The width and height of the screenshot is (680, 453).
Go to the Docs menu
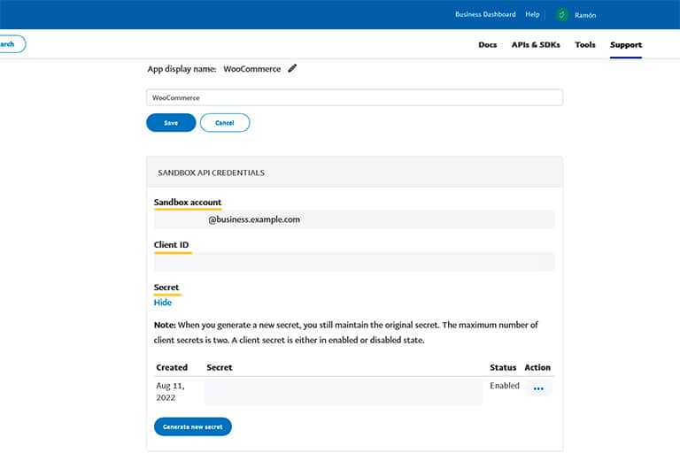click(488, 44)
